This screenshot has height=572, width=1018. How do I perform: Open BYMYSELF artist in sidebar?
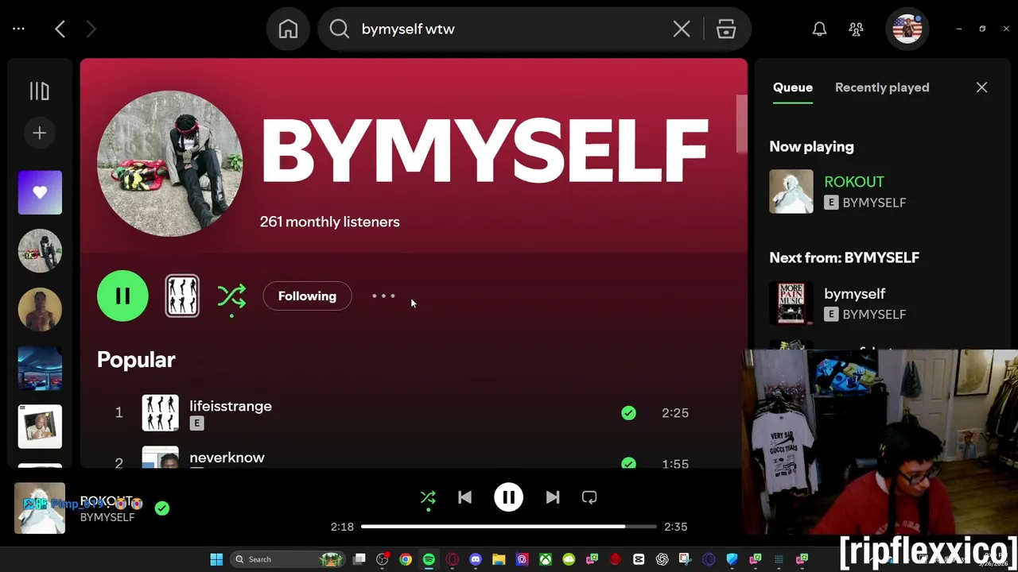pyautogui.click(x=40, y=250)
